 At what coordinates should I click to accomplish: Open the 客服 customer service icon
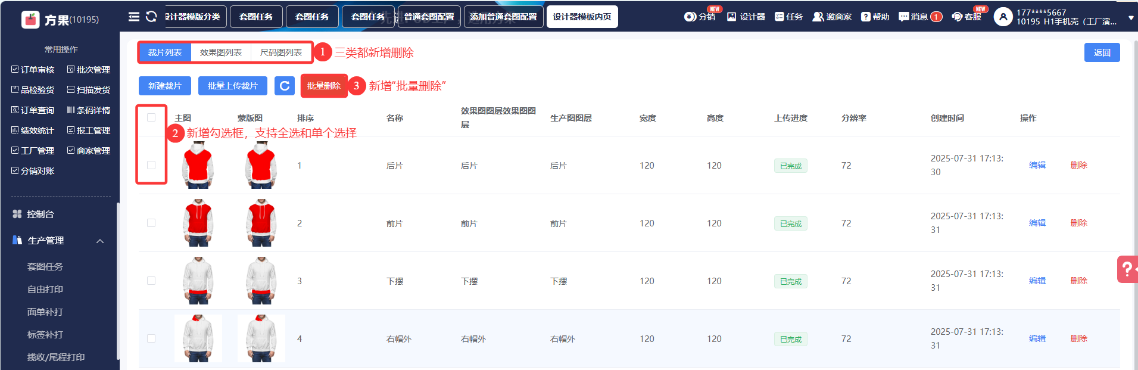click(957, 17)
